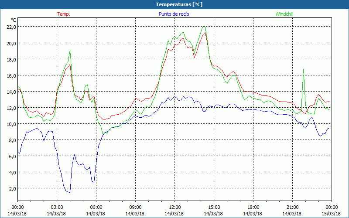This screenshot has height=218, width=349.
Task: Click the 12:00 time axis label
Action: [175, 208]
